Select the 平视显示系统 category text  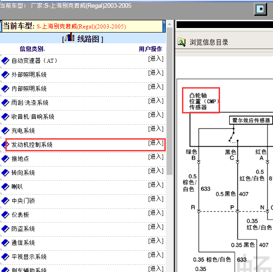click(x=29, y=257)
